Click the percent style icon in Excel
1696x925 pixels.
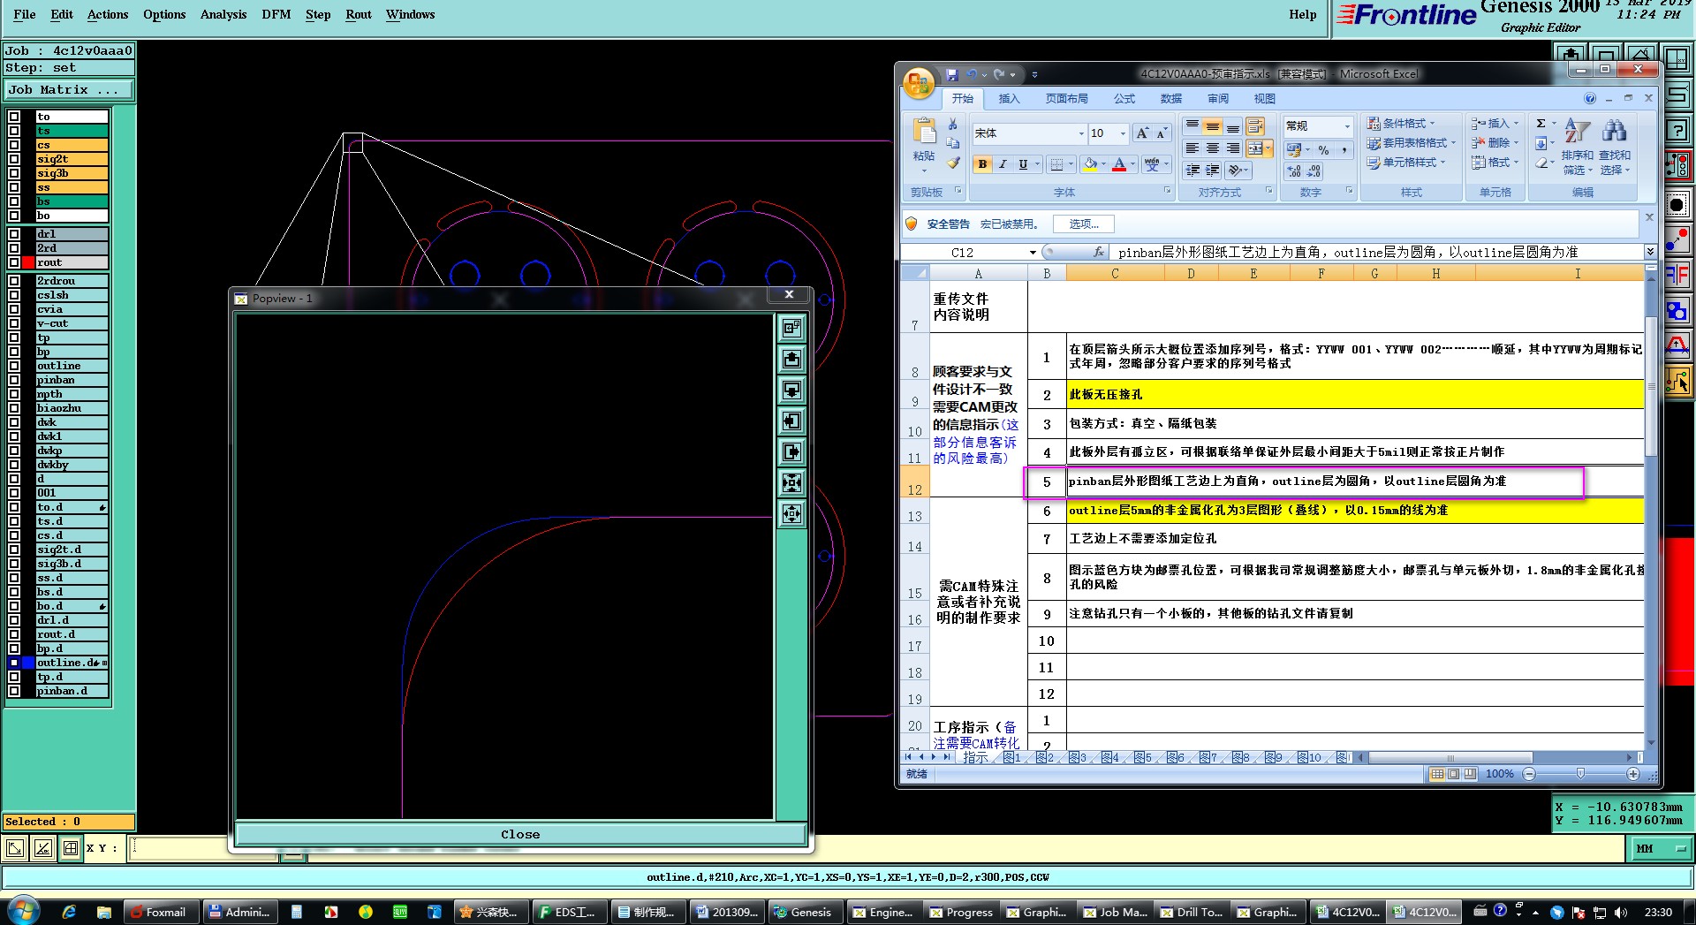(x=1323, y=150)
